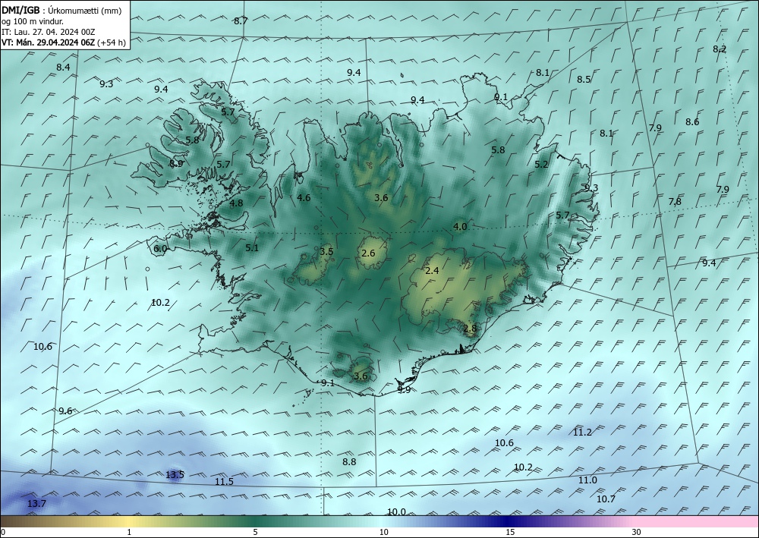The width and height of the screenshot is (759, 538).
Task: Click the 2.6 value on the central glacier
Action: coord(368,253)
